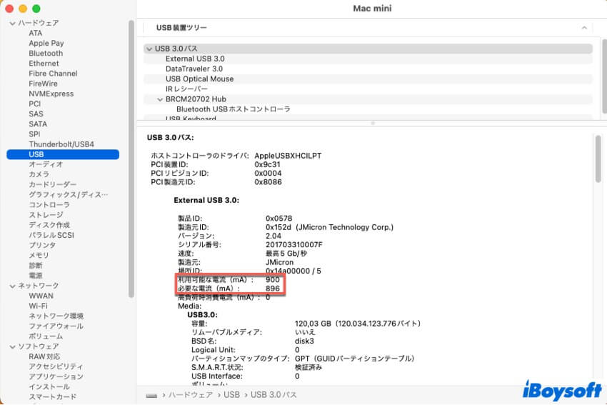The image size is (607, 405).
Task: Click the serial number value 201703310007F
Action: [294, 245]
